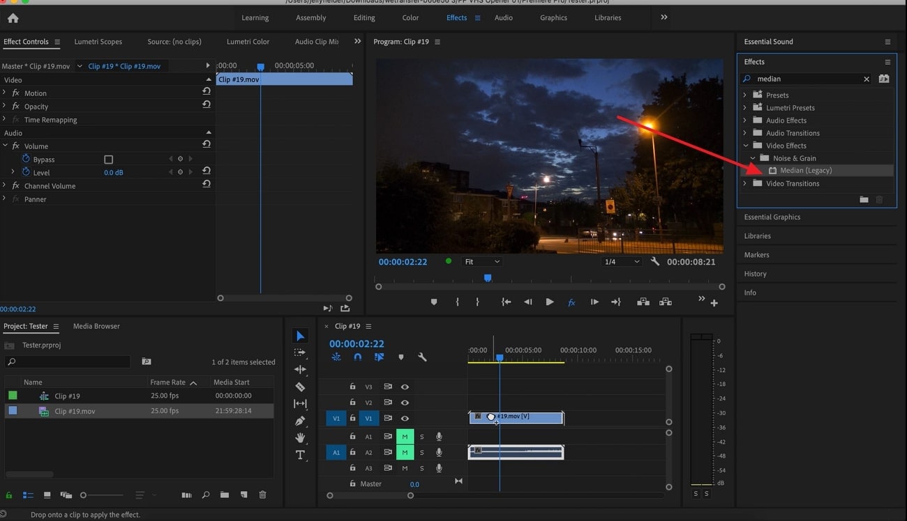
Task: Open the Lumetri Scopes tab
Action: [x=98, y=42]
